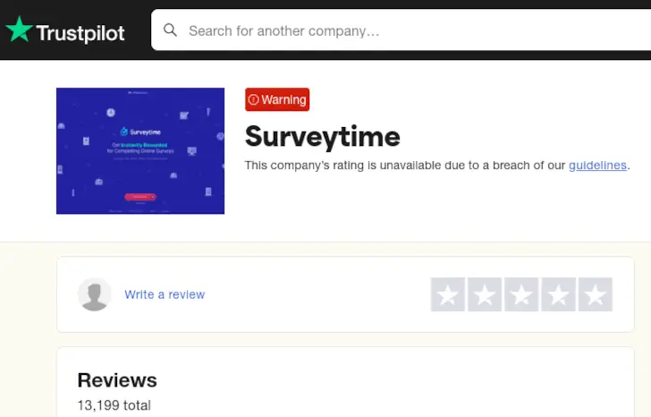This screenshot has width=651, height=417.
Task: Click the search magnifier icon
Action: point(170,30)
